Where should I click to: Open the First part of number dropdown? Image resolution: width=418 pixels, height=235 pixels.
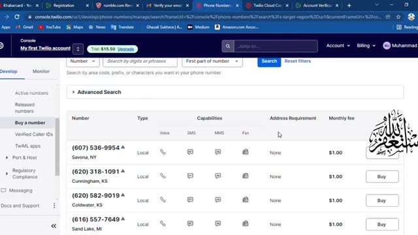point(212,61)
